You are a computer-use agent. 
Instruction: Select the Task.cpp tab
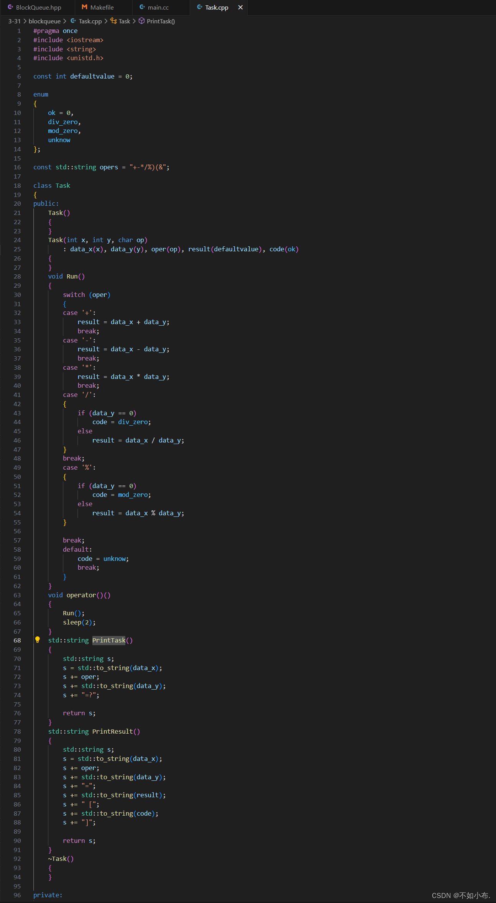[x=217, y=7]
